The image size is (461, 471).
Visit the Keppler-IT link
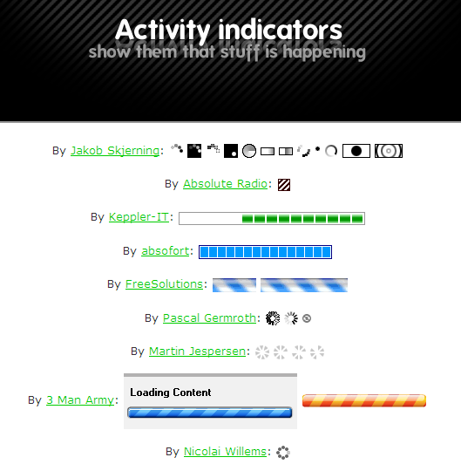point(139,217)
